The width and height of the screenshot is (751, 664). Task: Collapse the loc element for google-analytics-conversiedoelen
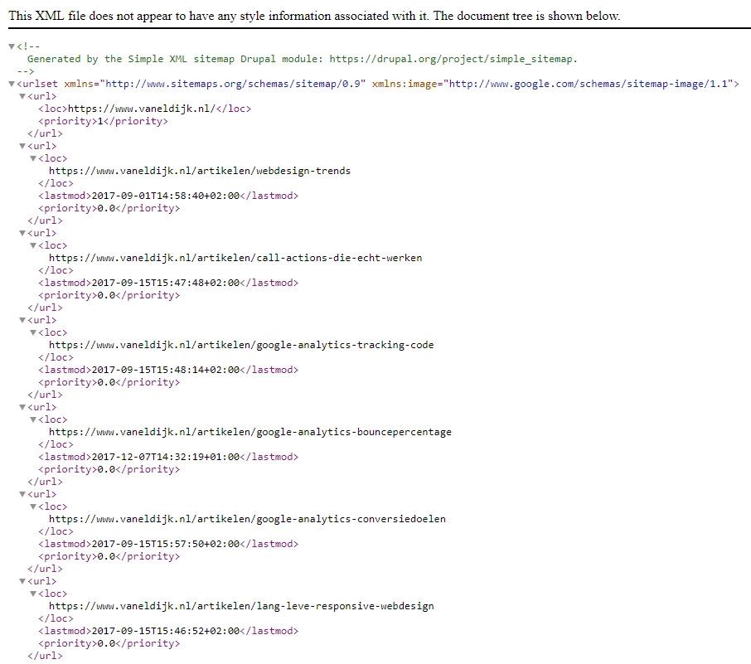pos(33,506)
